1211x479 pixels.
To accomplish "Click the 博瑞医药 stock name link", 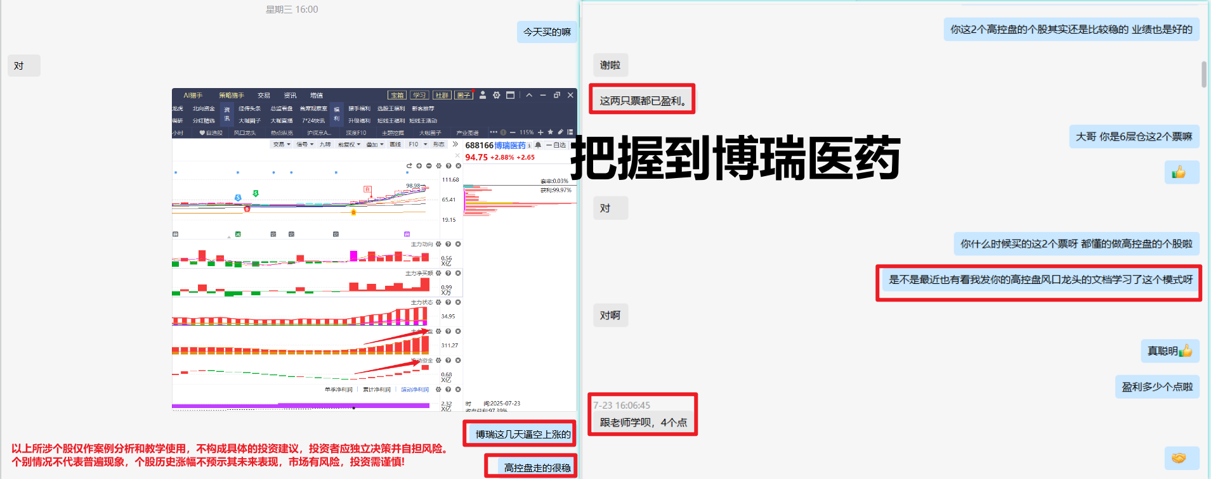I will 510,145.
